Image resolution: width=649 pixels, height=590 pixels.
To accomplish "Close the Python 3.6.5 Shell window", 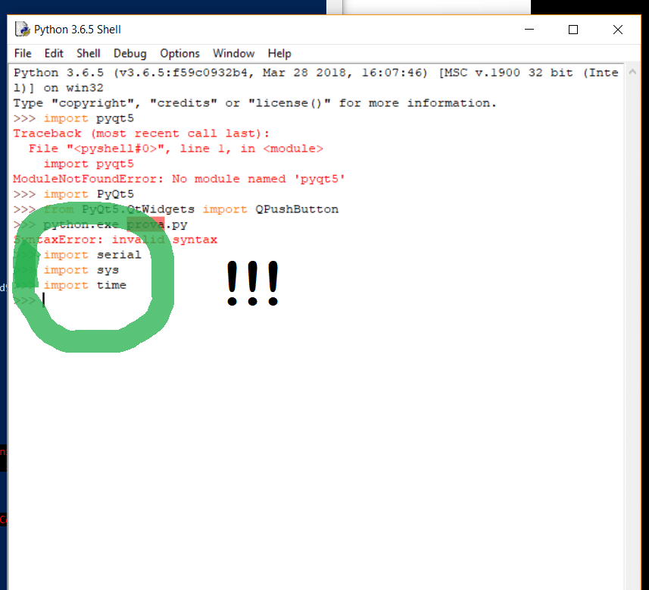I will (617, 30).
